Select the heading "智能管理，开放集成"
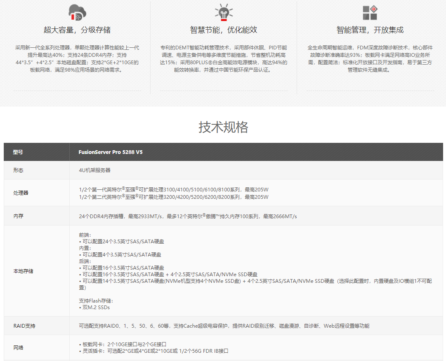This screenshot has height=361, width=446. (370, 30)
